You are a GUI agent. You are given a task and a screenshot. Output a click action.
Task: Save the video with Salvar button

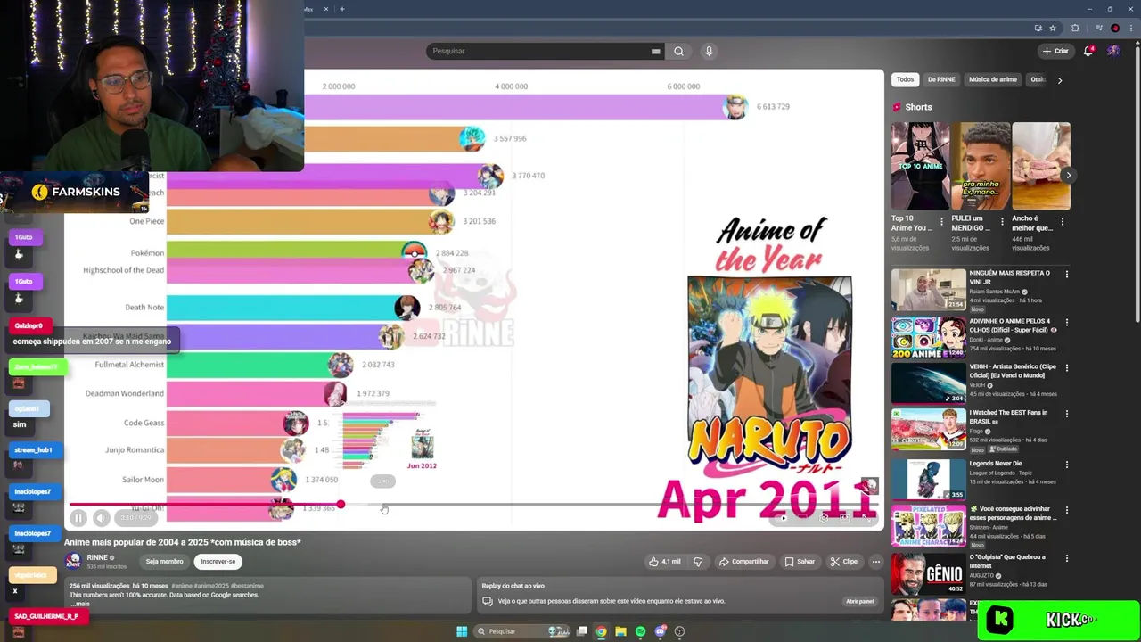[800, 562]
